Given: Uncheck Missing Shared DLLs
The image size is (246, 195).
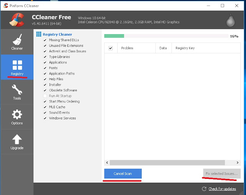Looking at the screenshot, I should pos(45,40).
